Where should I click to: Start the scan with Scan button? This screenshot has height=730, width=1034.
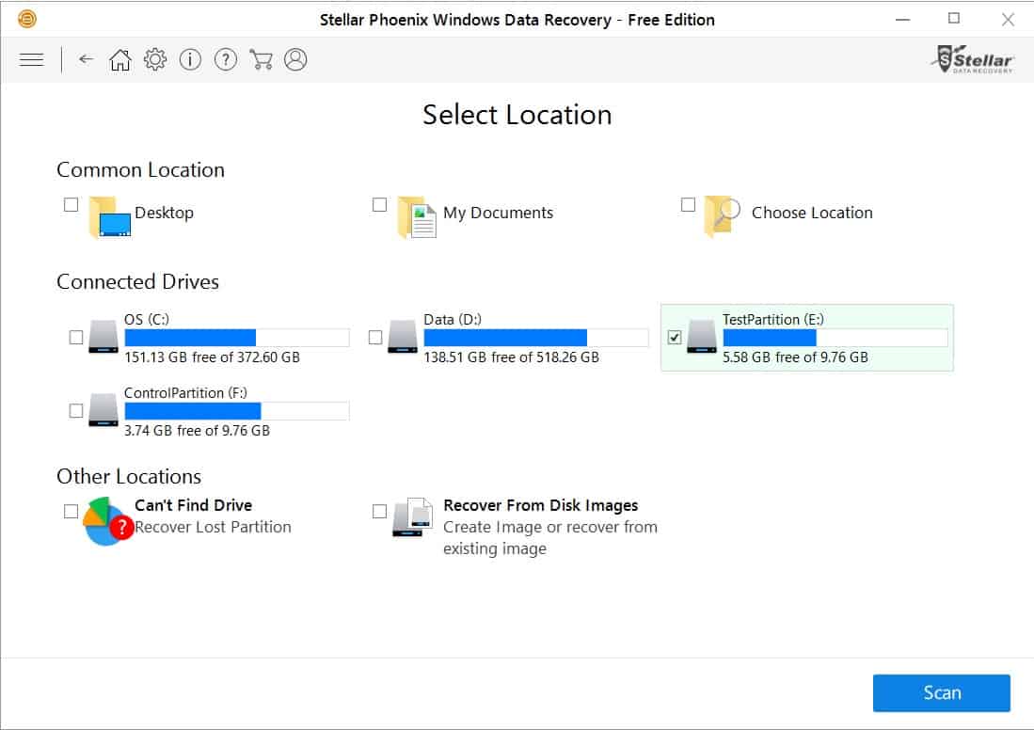[x=941, y=692]
